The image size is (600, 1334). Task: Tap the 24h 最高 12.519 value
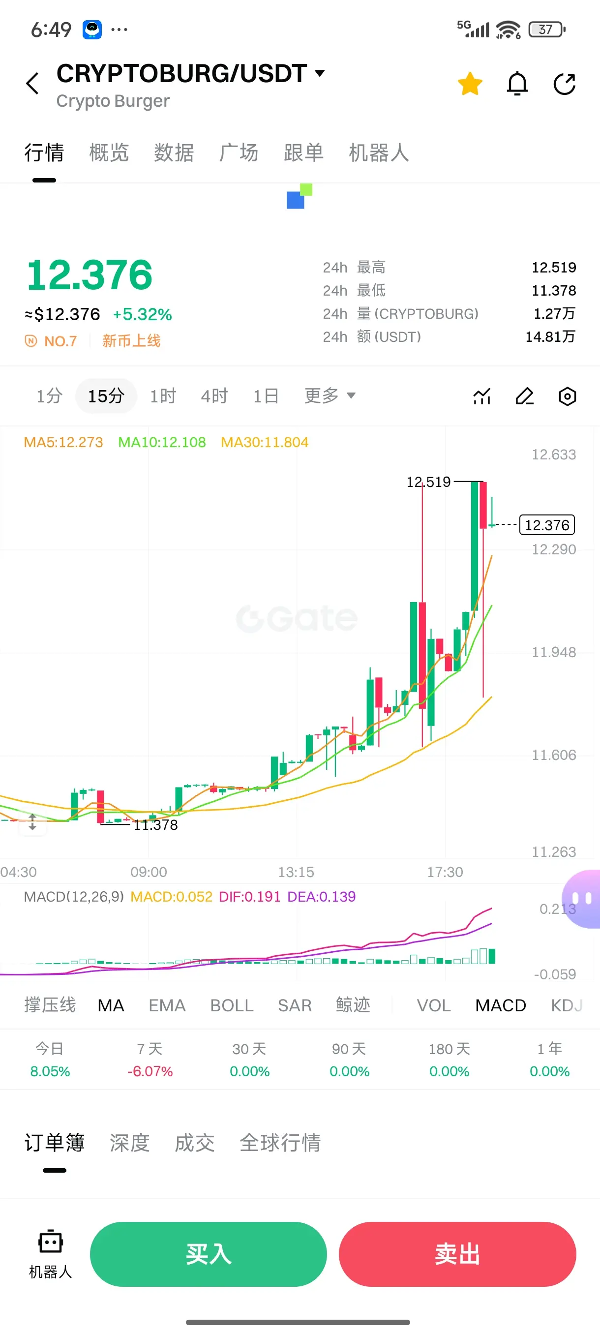coord(554,267)
